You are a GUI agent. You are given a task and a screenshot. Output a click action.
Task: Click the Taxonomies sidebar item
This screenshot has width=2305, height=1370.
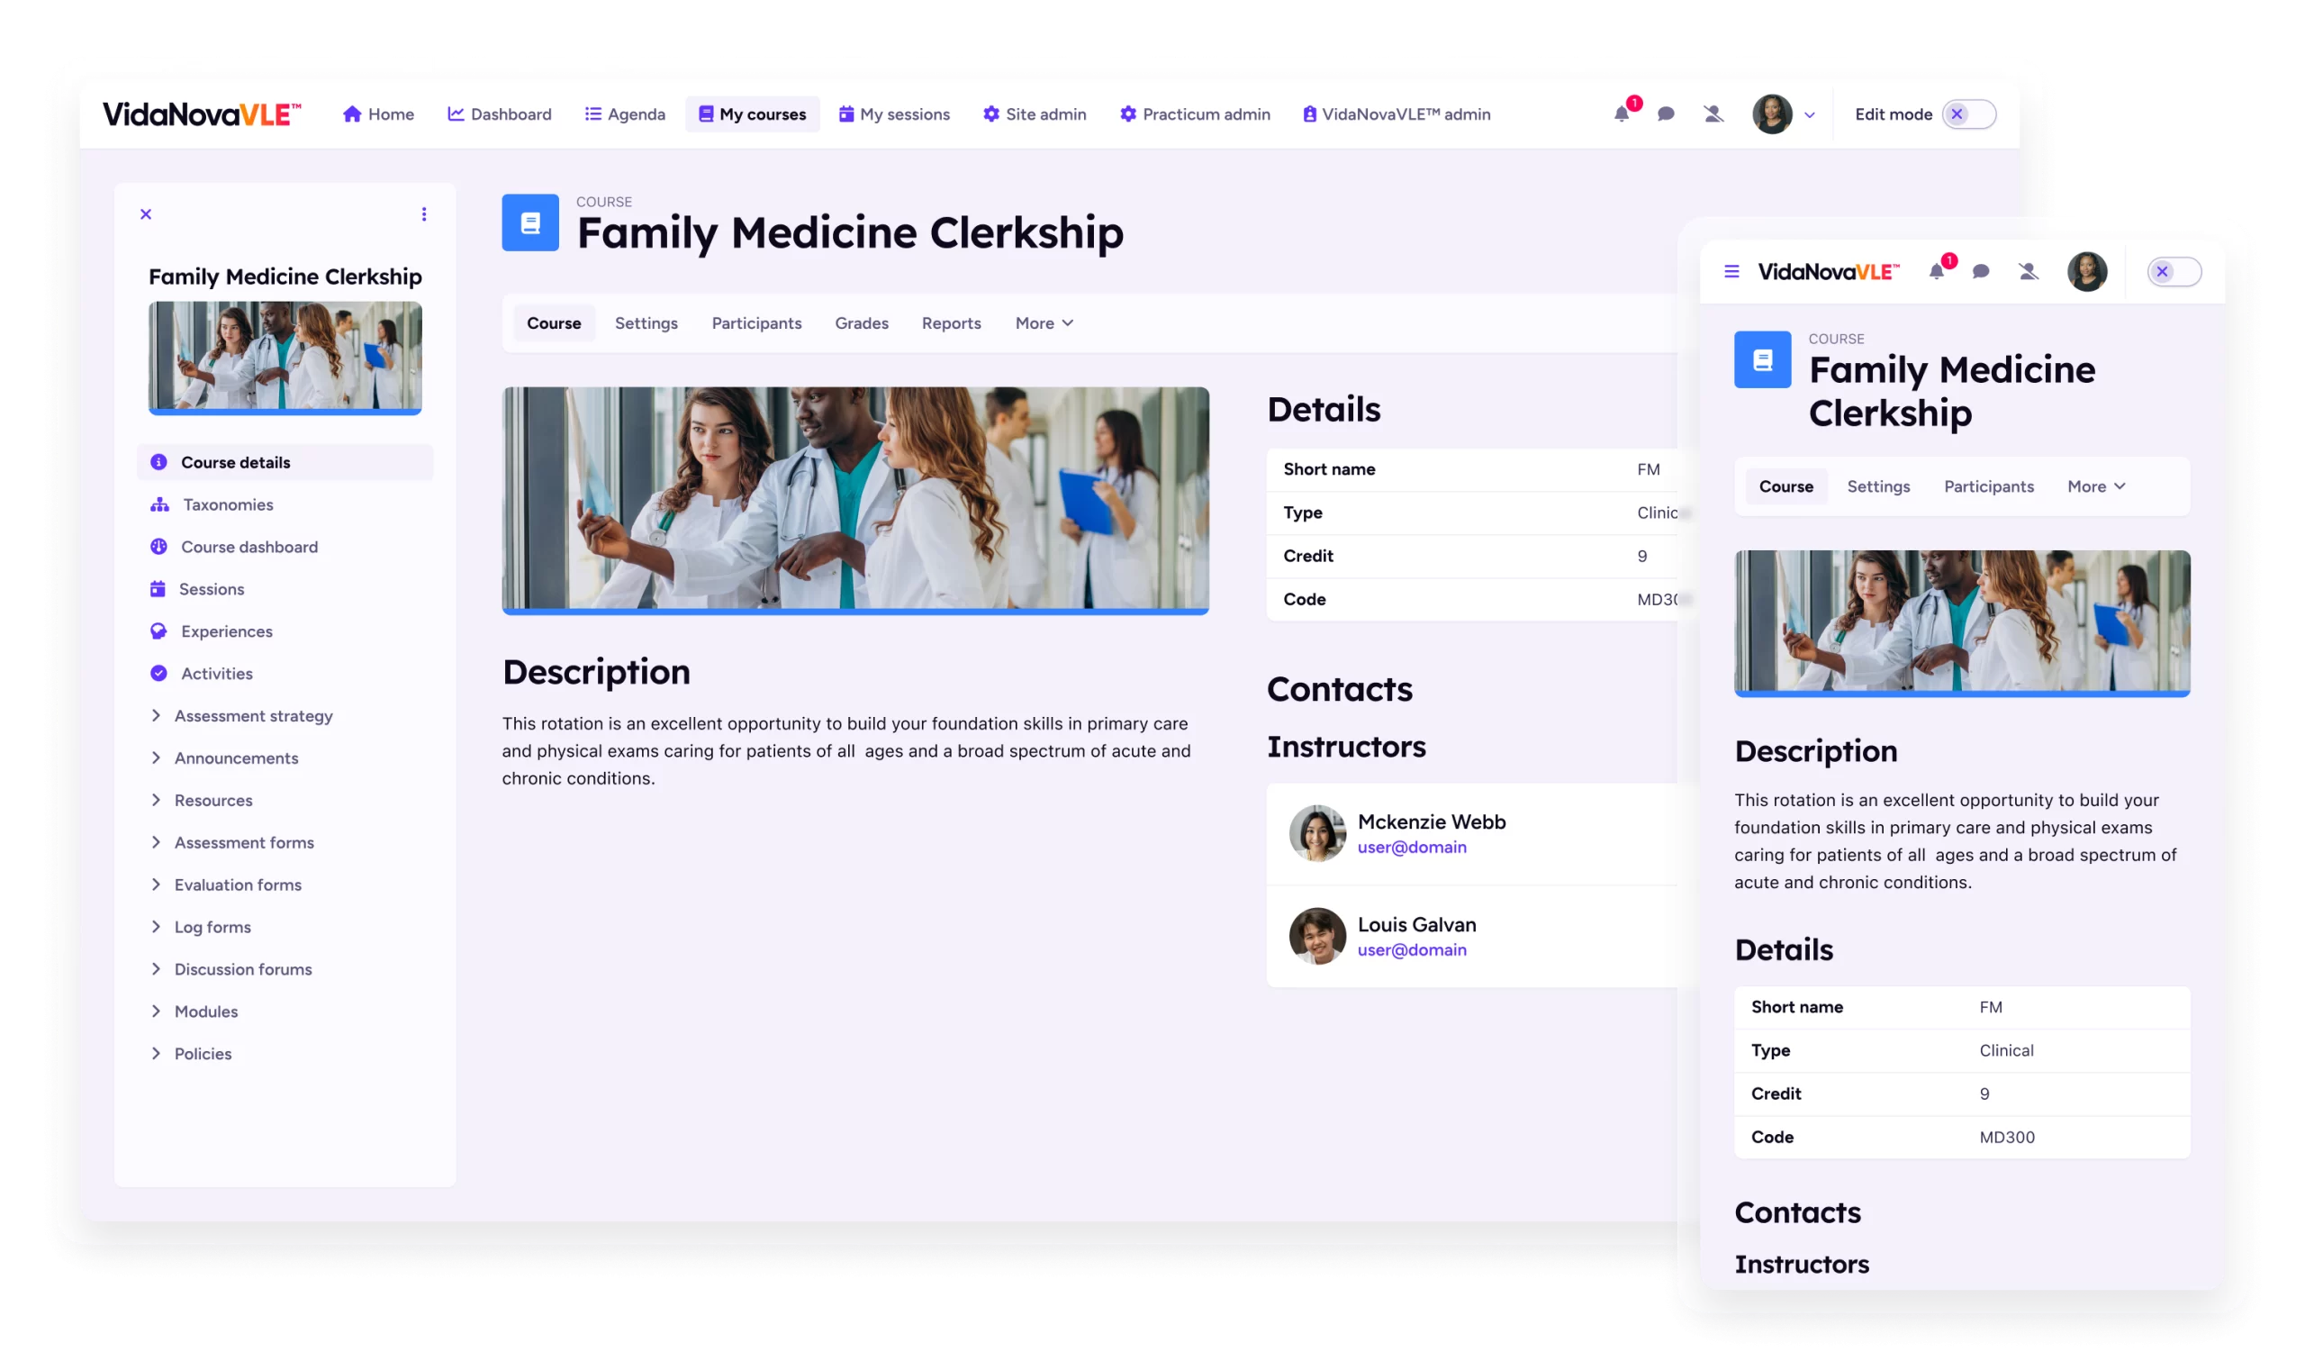pyautogui.click(x=227, y=505)
